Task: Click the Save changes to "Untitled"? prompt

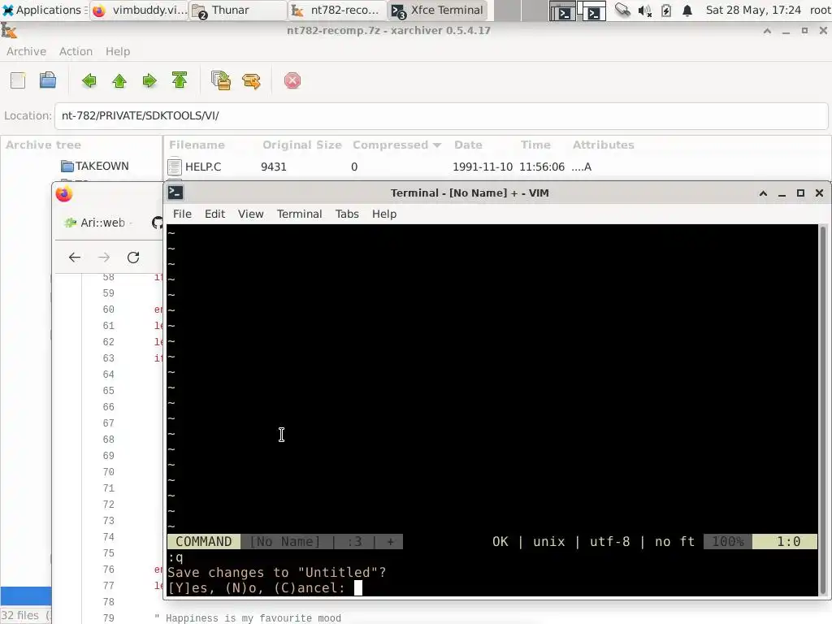Action: (x=277, y=573)
